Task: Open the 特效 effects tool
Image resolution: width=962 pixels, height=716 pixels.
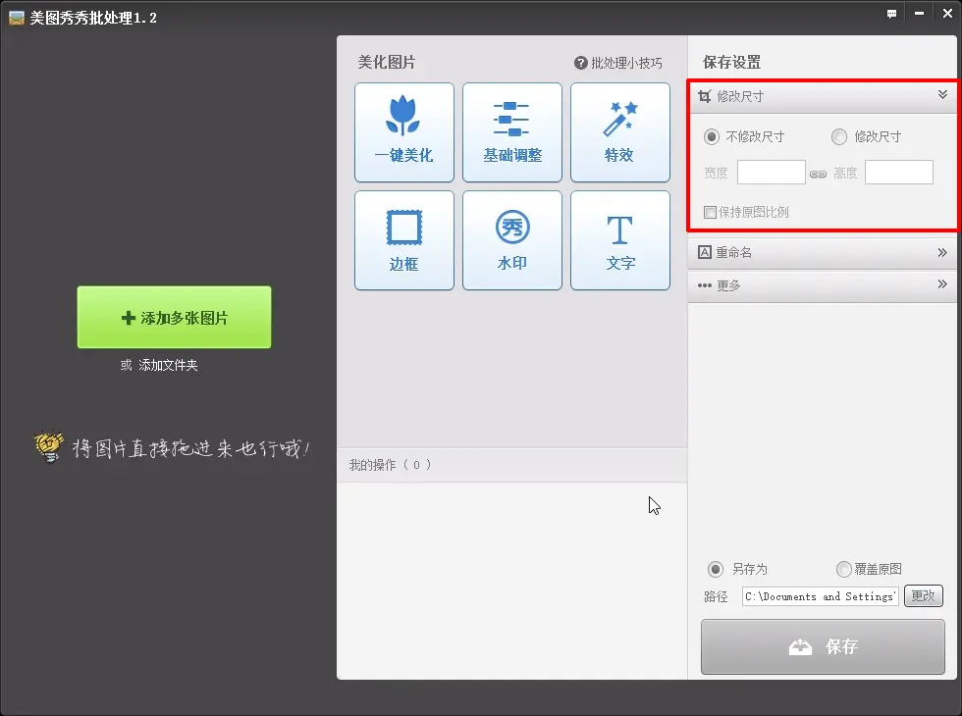Action: [x=620, y=132]
